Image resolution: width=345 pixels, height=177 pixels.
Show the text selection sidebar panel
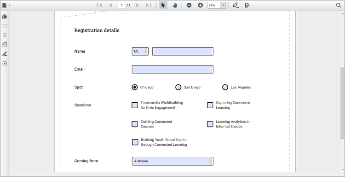click(5, 44)
